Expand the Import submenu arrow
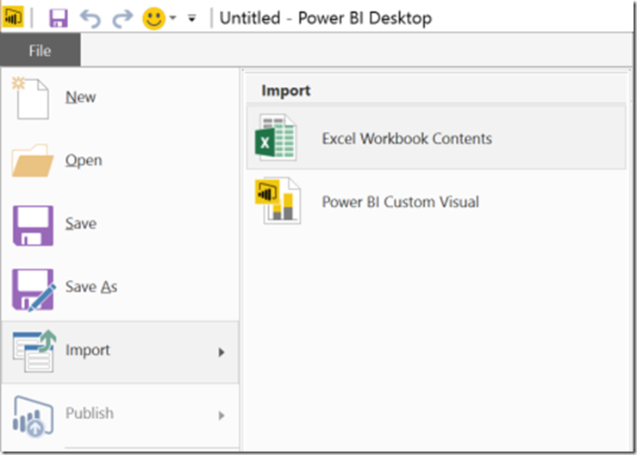Image resolution: width=637 pixels, height=455 pixels. [x=222, y=352]
